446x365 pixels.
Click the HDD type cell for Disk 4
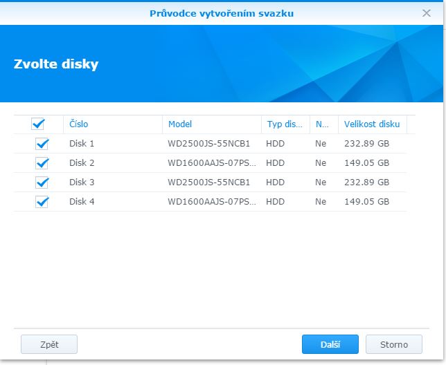coord(276,202)
